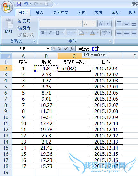The width and height of the screenshot is (138, 176).
Task: Redo the last action
Action: click(36, 4)
